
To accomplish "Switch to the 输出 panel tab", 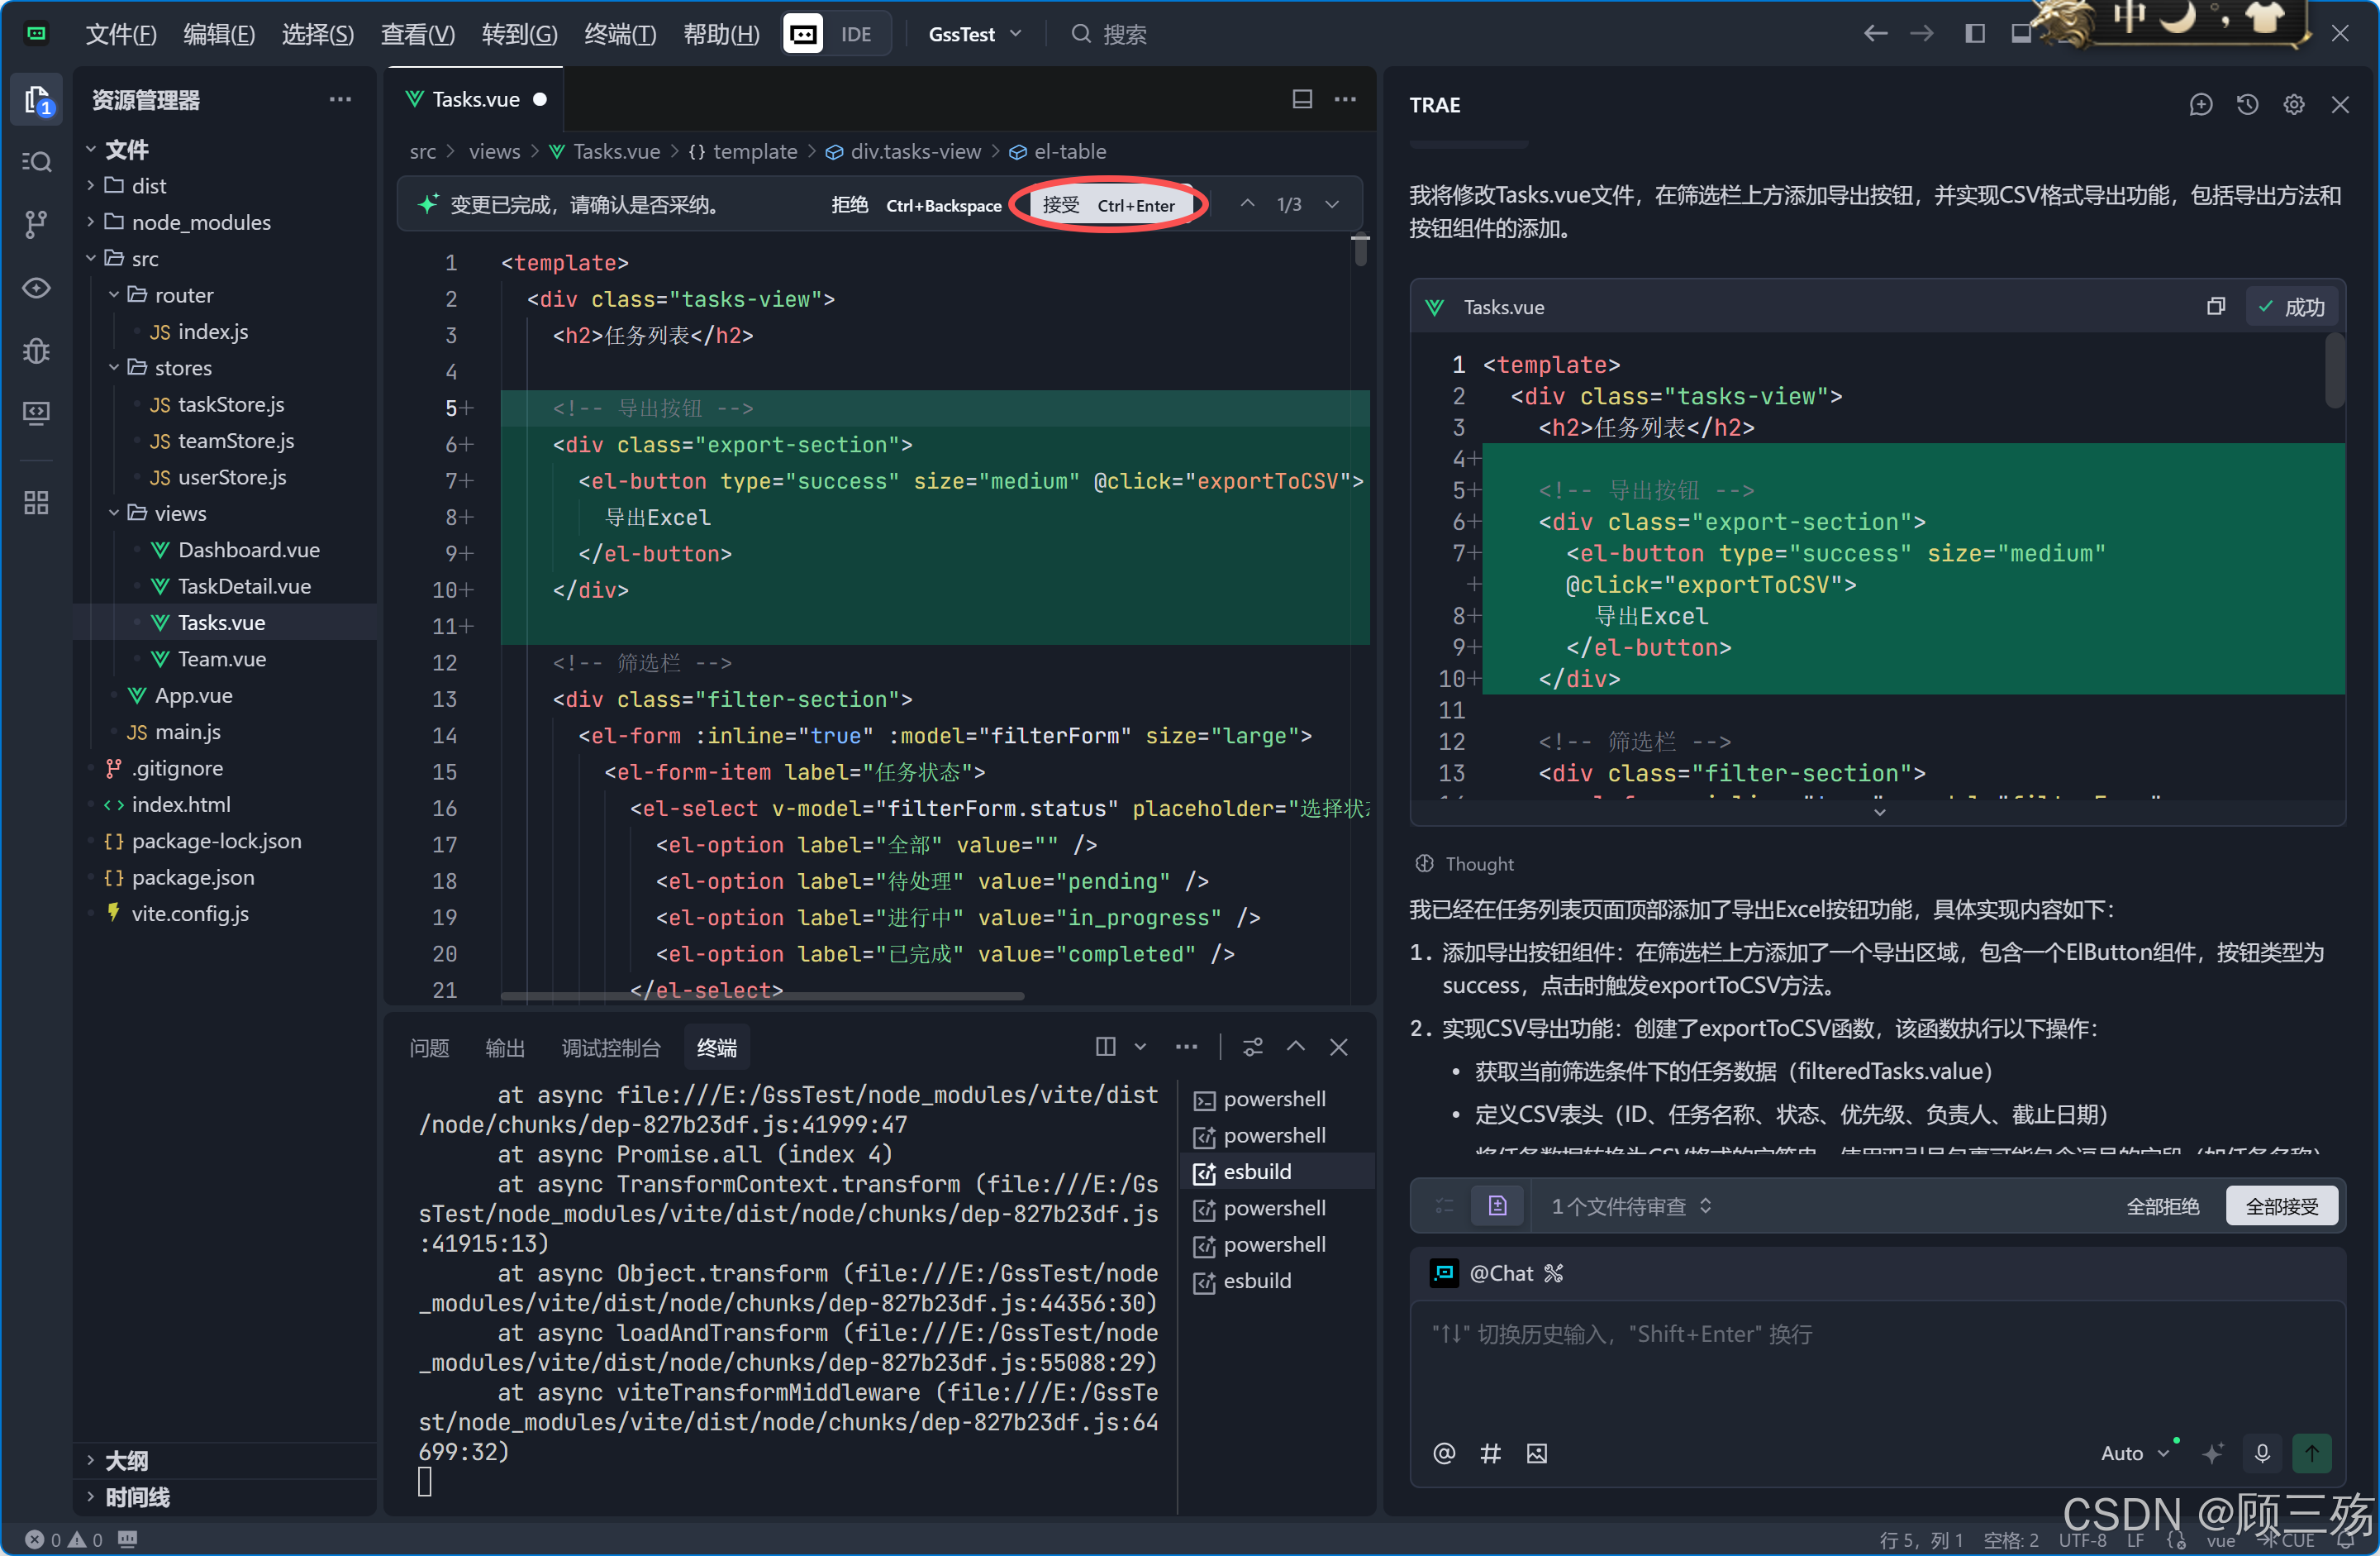I will 505,1048.
